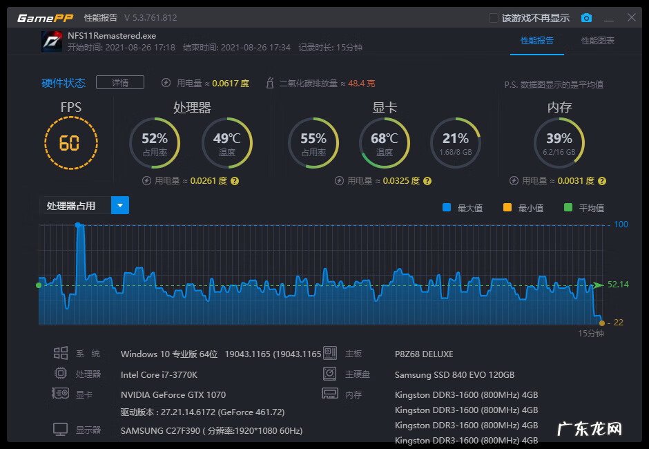Switch to the 性能图表 tab
Image resolution: width=649 pixels, height=449 pixels.
point(597,41)
